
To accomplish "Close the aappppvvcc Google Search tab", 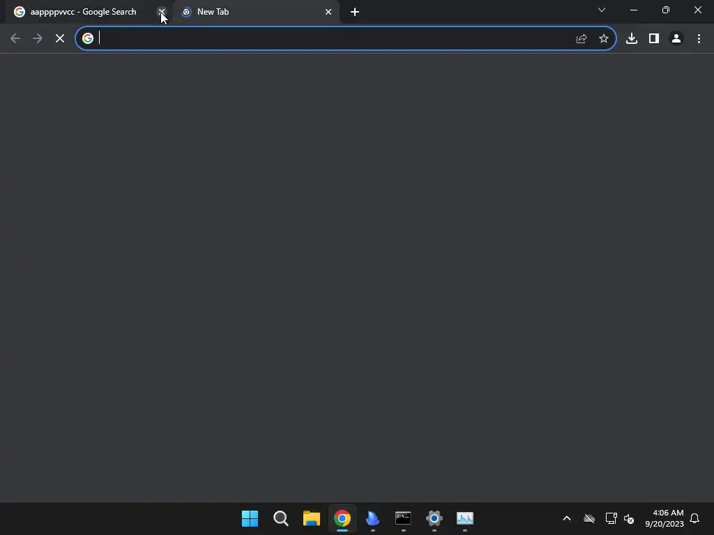I will (162, 12).
